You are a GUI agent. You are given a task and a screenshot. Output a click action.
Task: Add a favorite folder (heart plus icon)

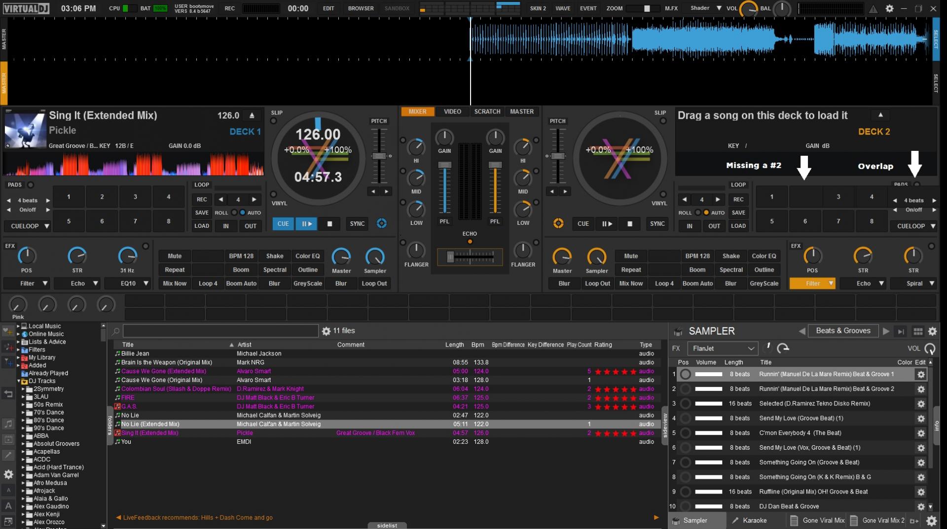point(8,331)
